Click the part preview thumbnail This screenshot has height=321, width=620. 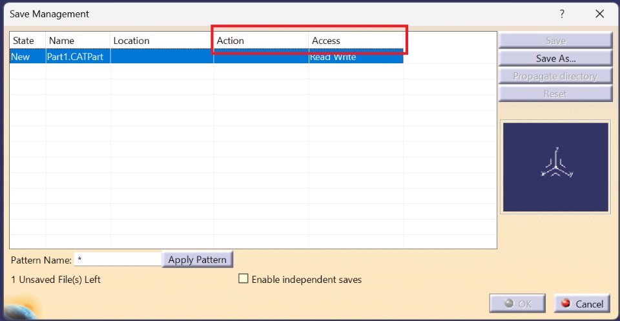pos(555,167)
